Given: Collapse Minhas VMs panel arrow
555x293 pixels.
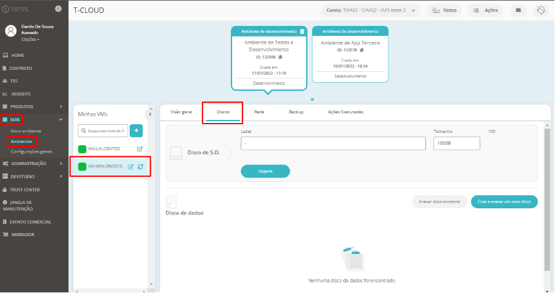Looking at the screenshot, I should [150, 114].
